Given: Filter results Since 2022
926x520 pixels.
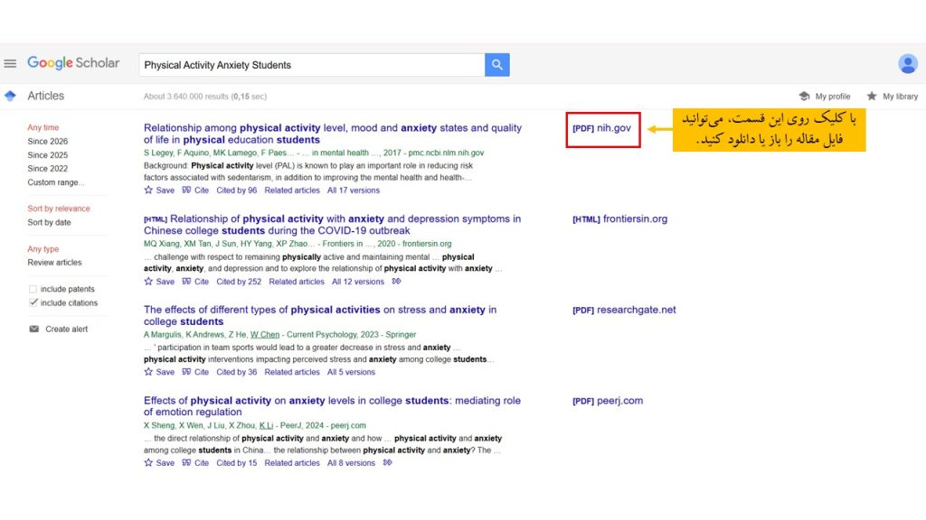Looking at the screenshot, I should [47, 169].
